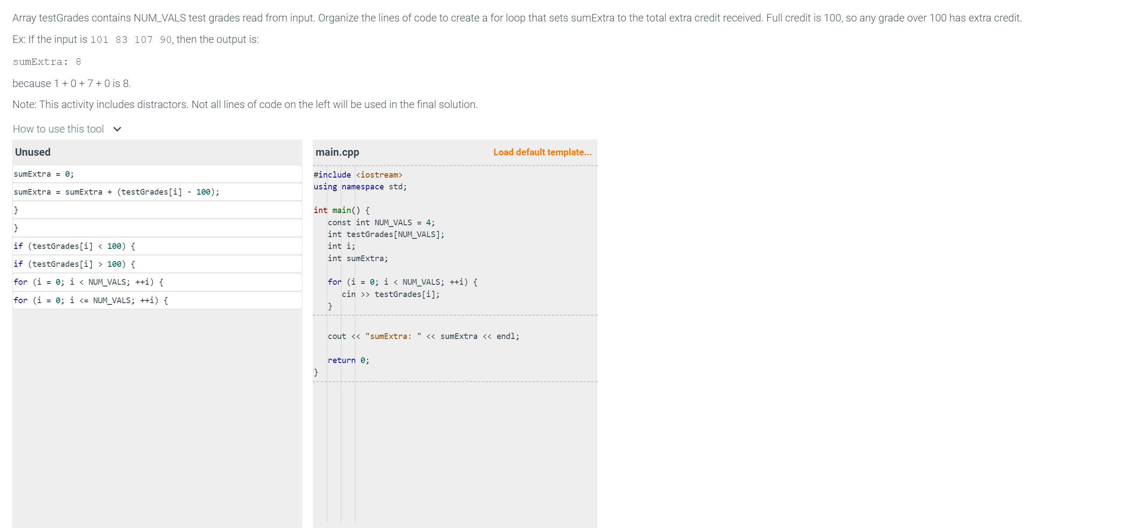Screen dimensions: 1127x531
Task: Click the 'int main() {' line
Action: [x=342, y=210]
